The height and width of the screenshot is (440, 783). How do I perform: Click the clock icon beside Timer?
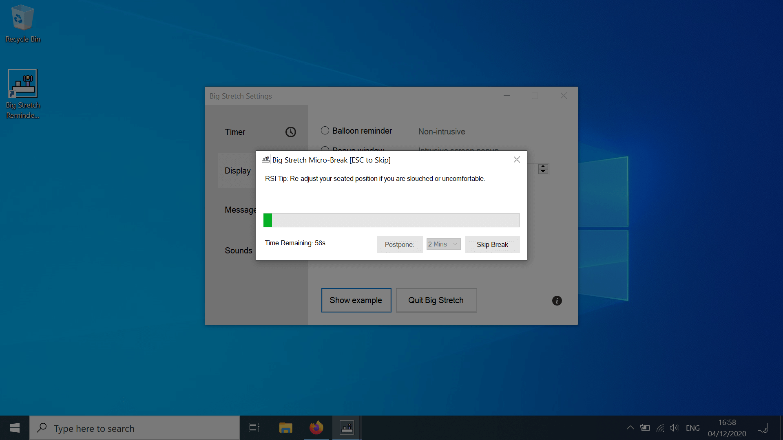pyautogui.click(x=290, y=132)
